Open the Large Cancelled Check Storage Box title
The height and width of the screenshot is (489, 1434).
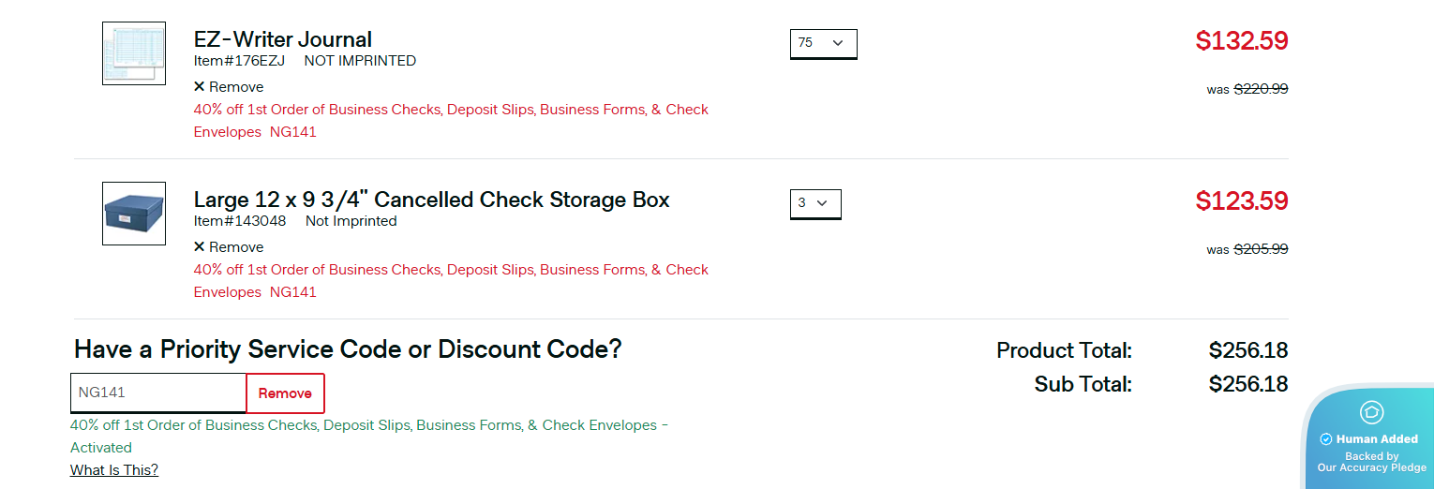pos(431,200)
